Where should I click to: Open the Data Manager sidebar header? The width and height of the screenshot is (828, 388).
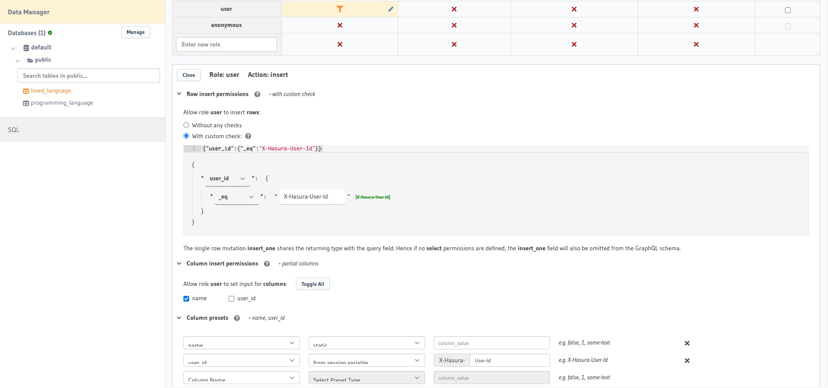tap(83, 12)
